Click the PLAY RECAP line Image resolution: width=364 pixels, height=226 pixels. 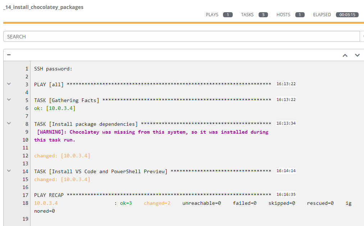click(x=153, y=195)
